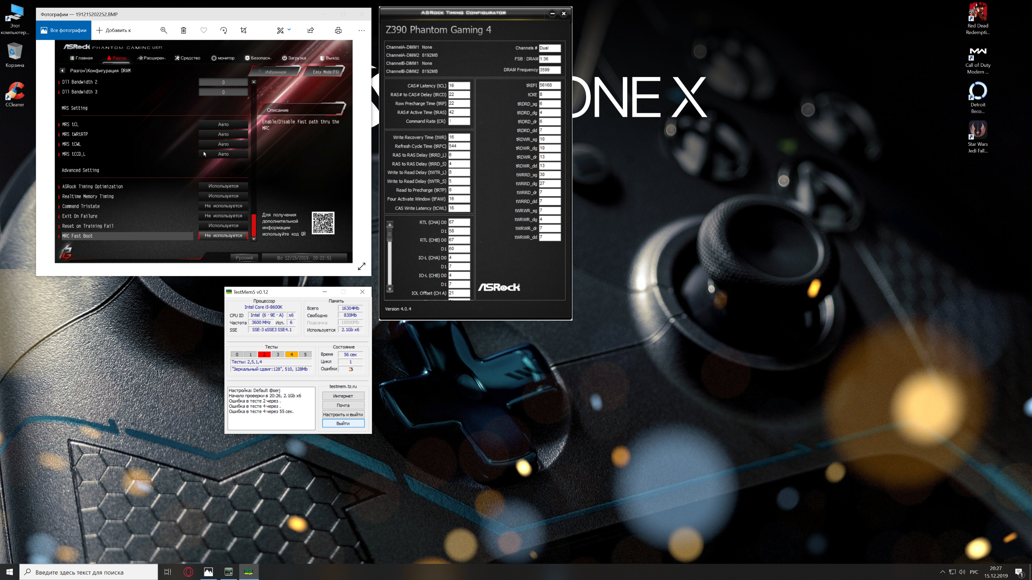The height and width of the screenshot is (580, 1032).
Task: Click the share icon in Photos toolbar
Action: click(x=310, y=30)
